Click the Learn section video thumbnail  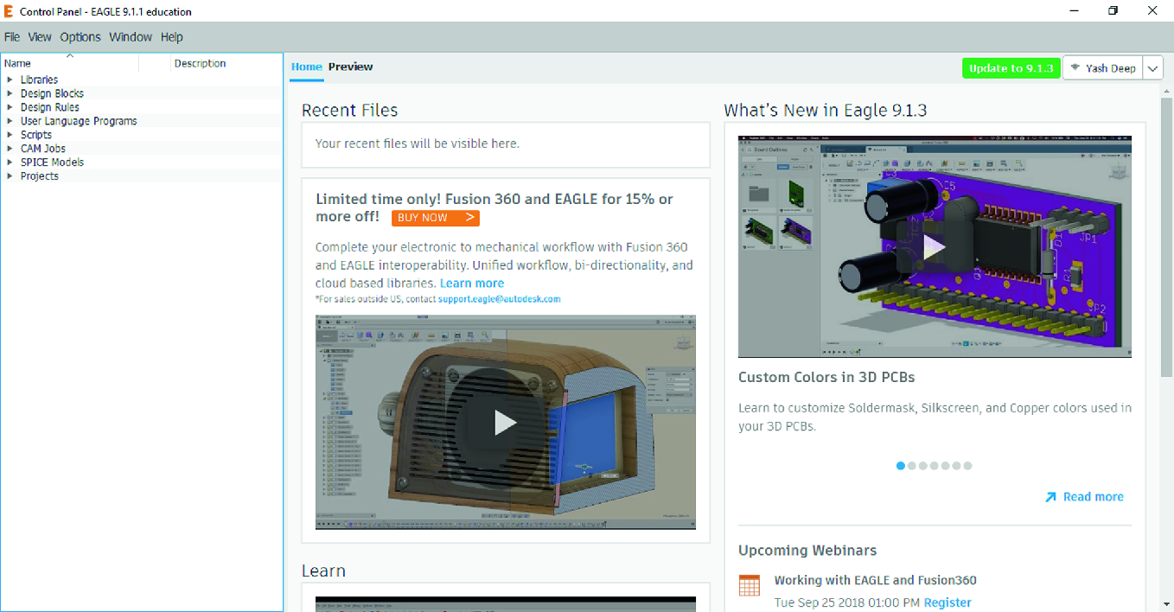point(506,604)
